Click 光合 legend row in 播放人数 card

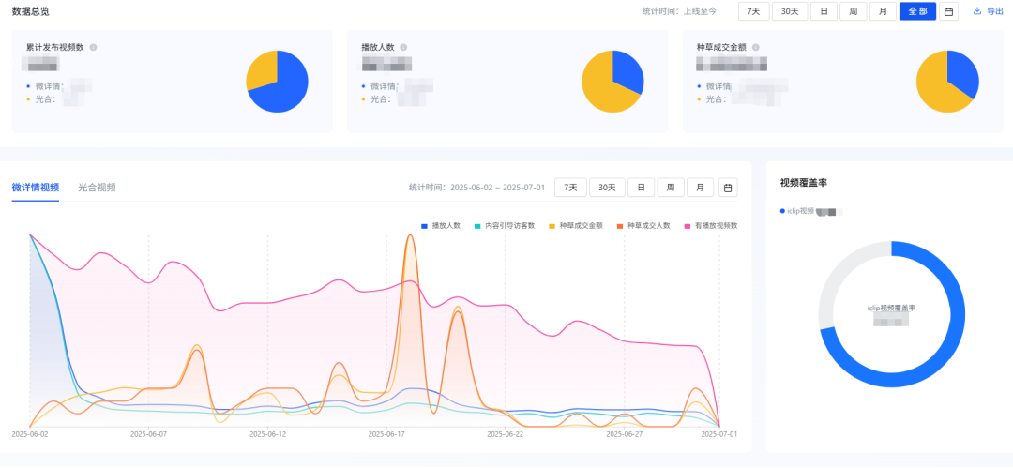point(393,98)
